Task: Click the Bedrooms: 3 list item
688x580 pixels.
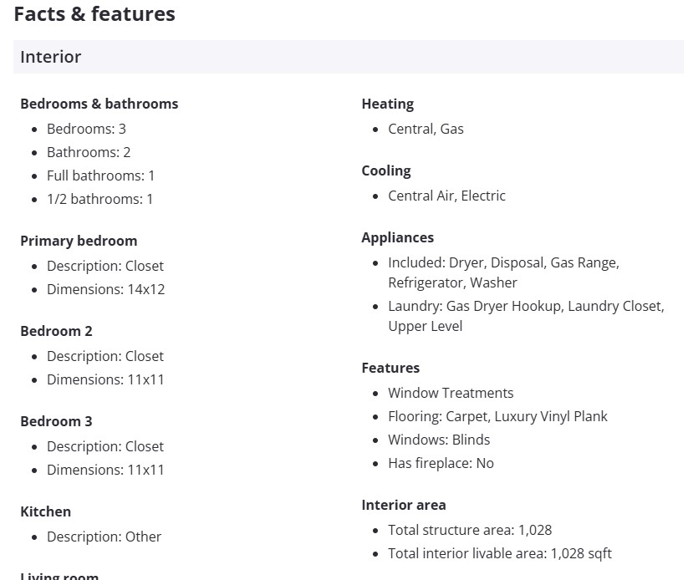Action: coord(86,129)
